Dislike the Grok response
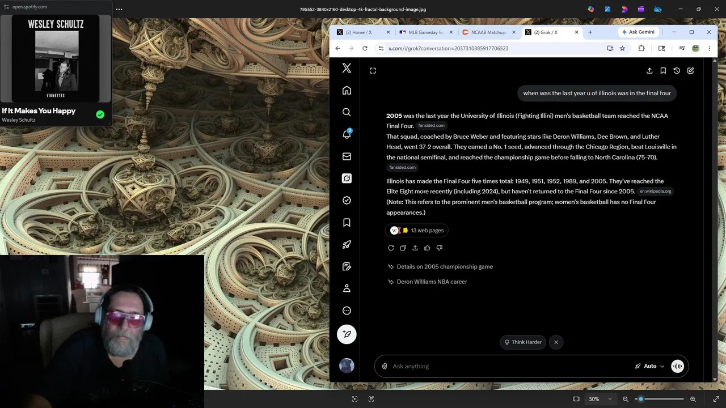 440,248
